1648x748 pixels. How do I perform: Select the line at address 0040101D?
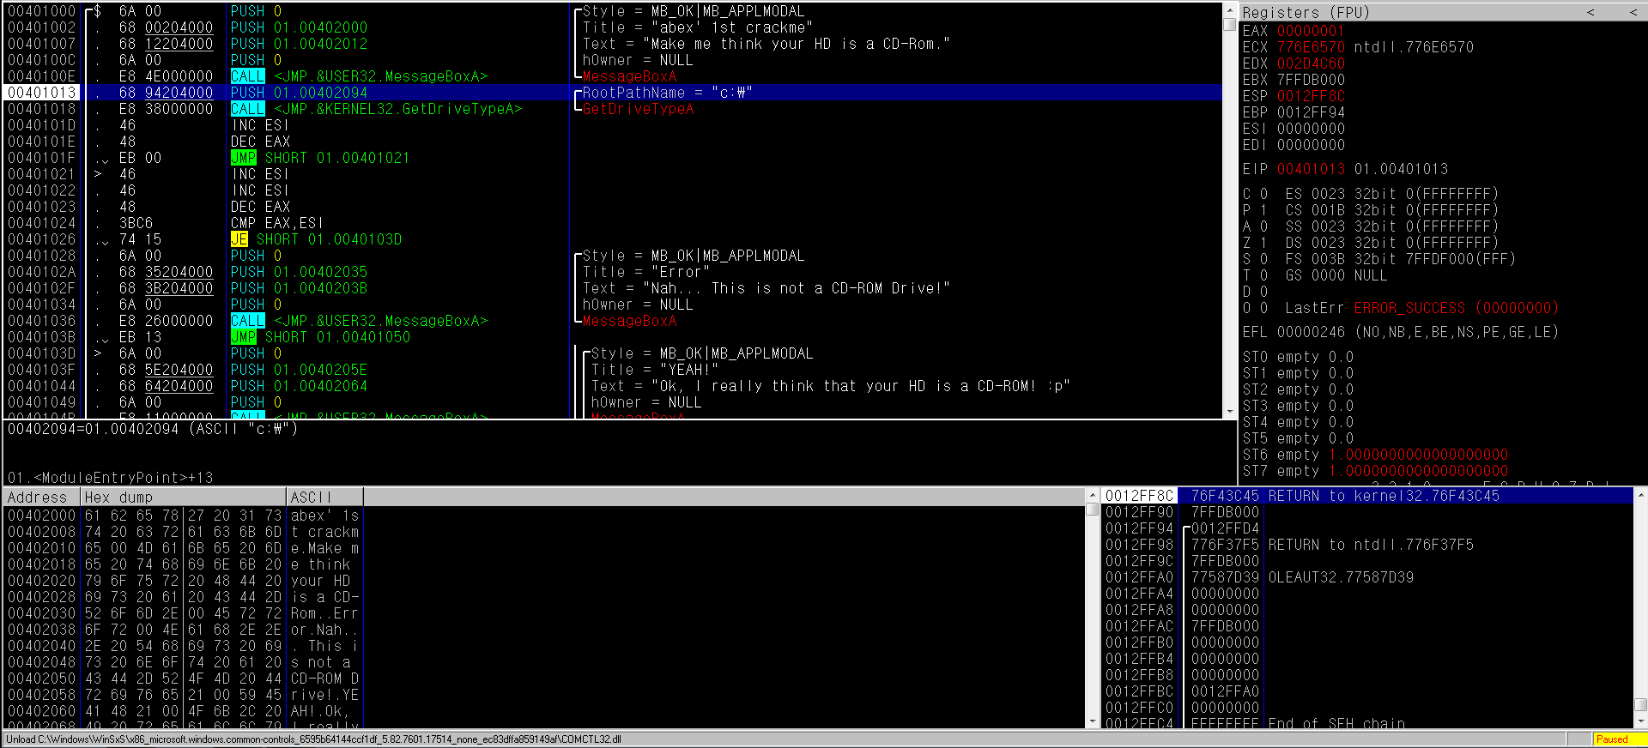tap(613, 125)
